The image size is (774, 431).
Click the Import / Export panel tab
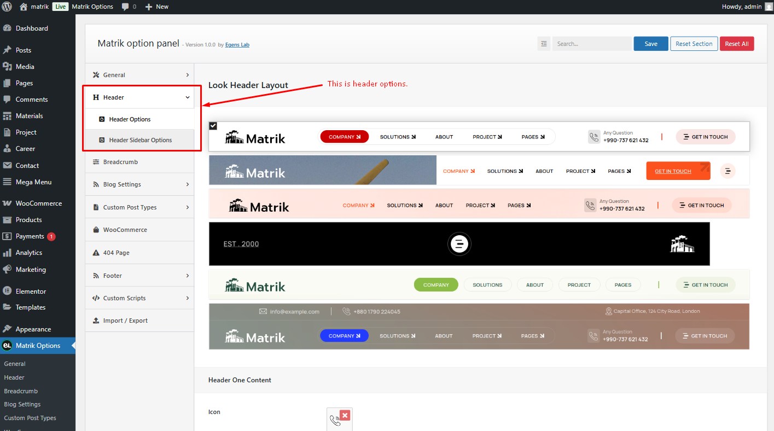(139, 321)
